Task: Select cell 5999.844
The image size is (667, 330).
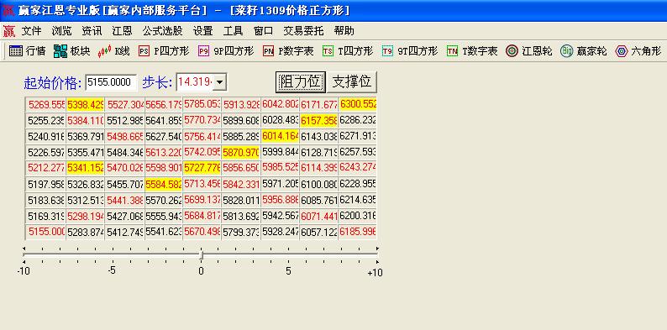Action: coord(280,152)
